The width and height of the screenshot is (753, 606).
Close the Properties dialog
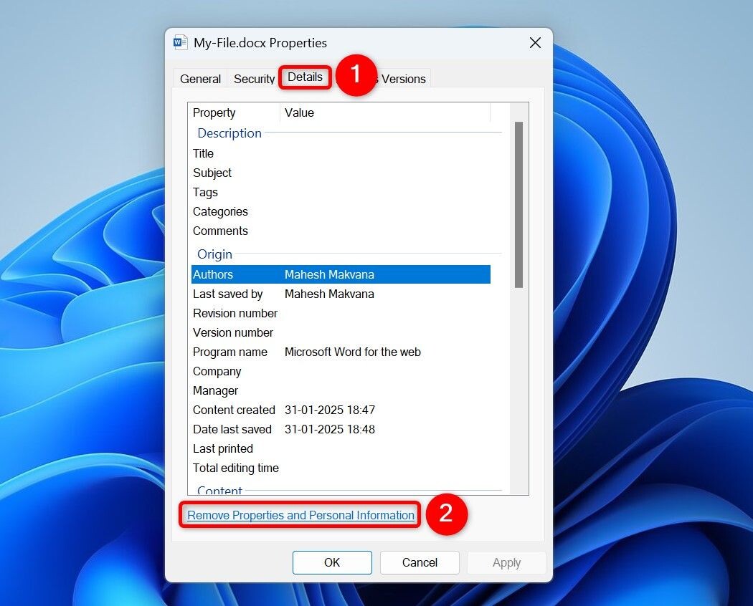tap(536, 43)
